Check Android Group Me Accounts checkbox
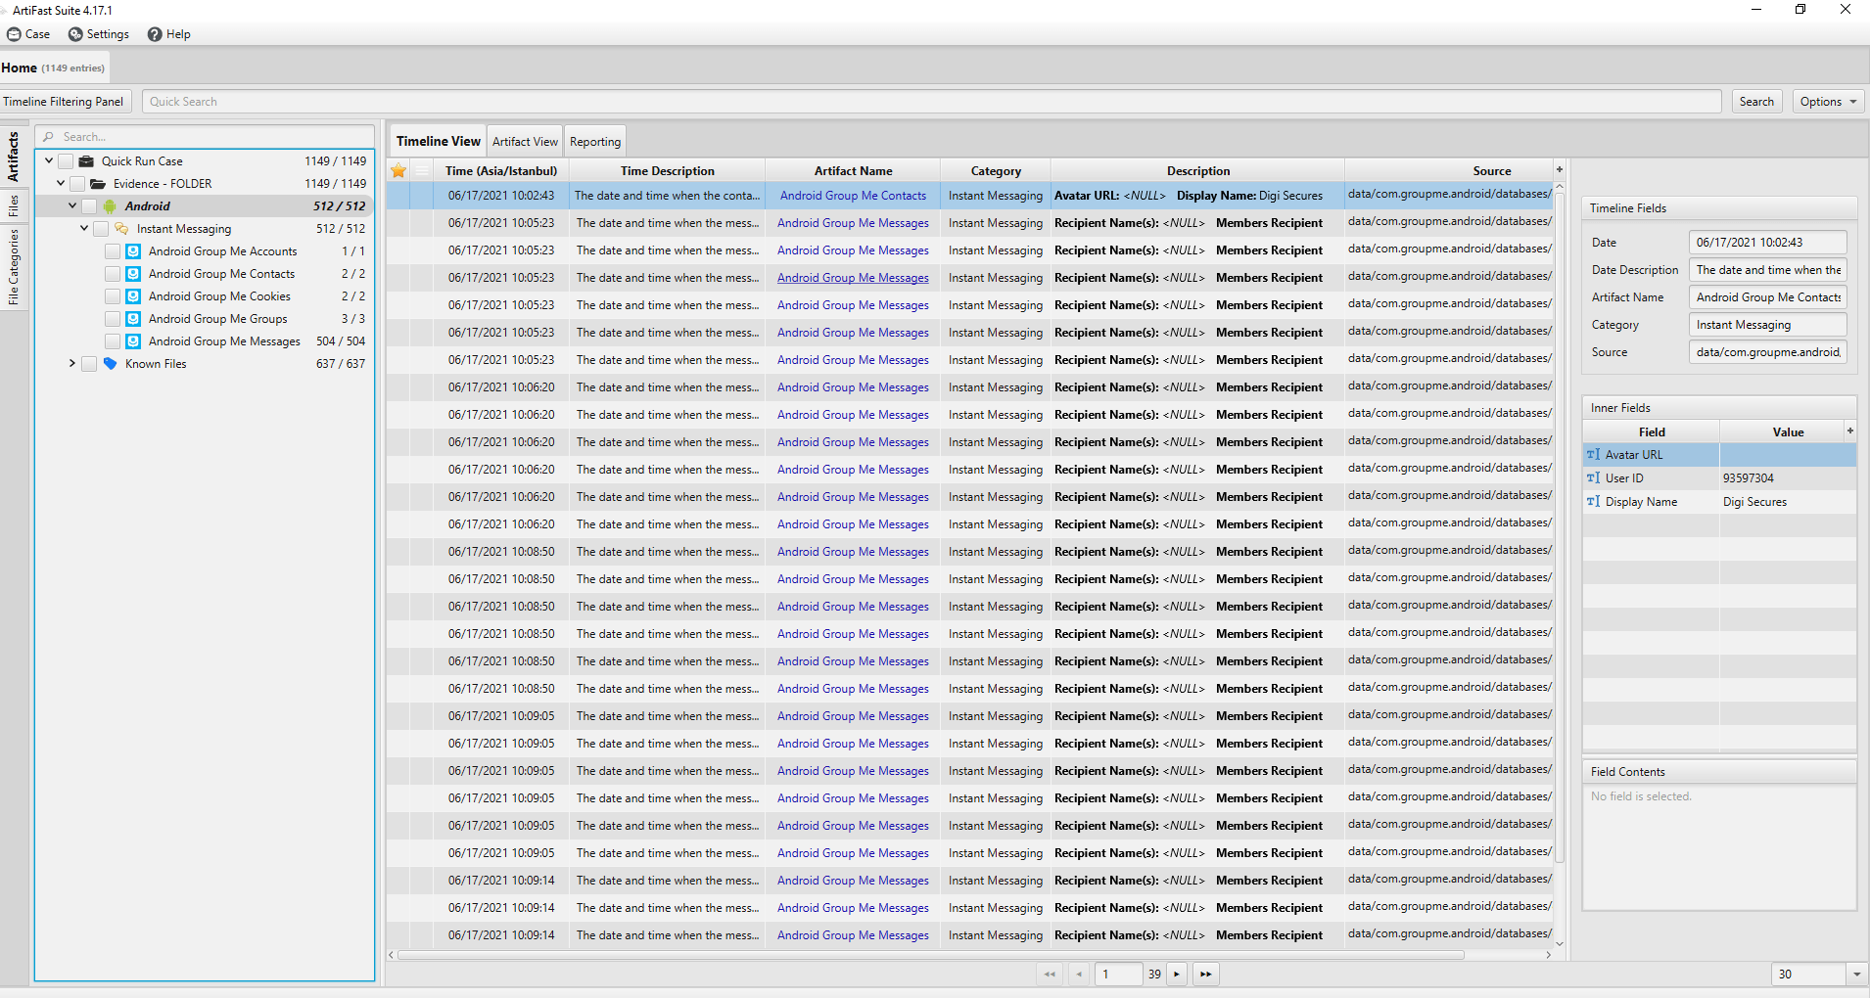1870x998 pixels. coord(113,251)
